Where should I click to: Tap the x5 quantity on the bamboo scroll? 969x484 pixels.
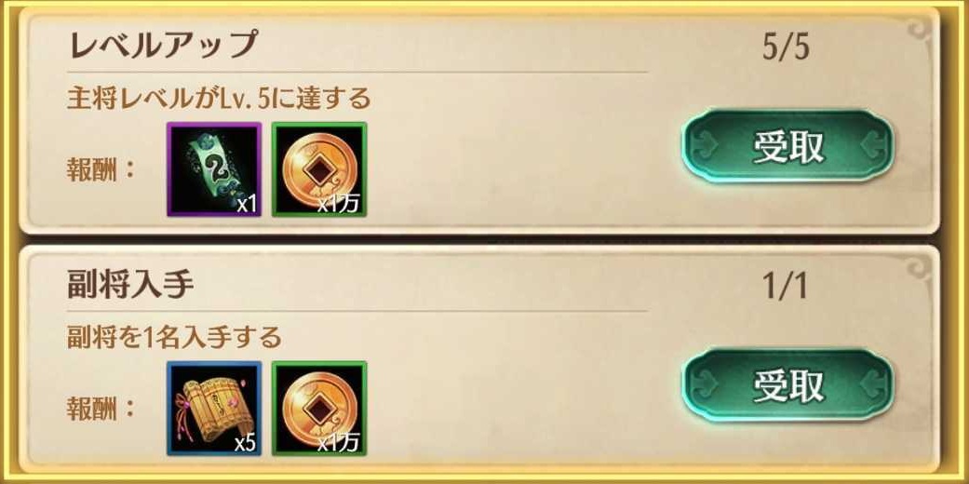click(x=246, y=444)
